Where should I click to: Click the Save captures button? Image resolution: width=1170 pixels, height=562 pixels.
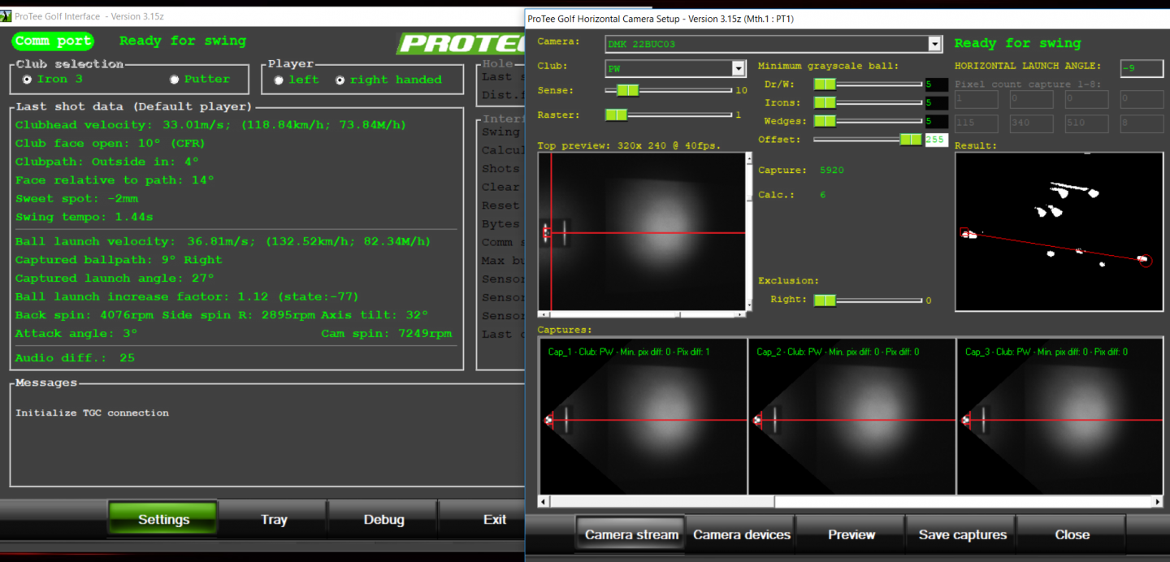click(x=962, y=534)
